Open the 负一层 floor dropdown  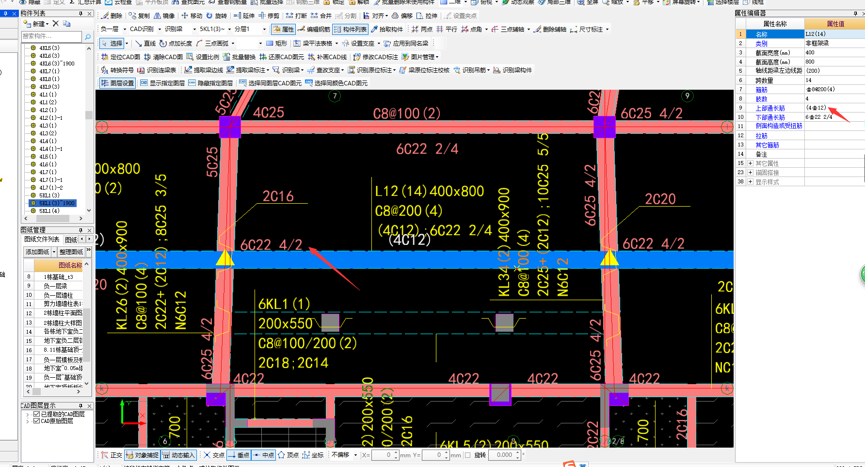pos(125,29)
